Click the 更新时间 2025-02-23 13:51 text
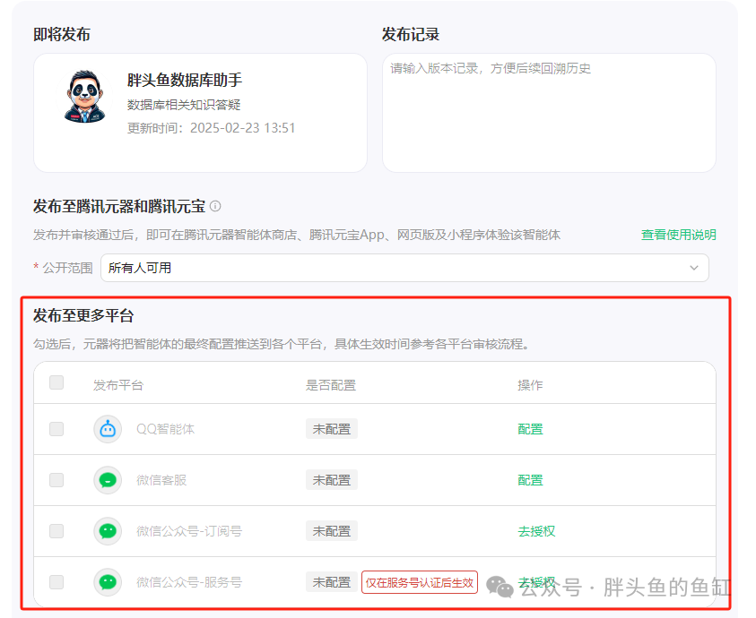 (x=211, y=128)
